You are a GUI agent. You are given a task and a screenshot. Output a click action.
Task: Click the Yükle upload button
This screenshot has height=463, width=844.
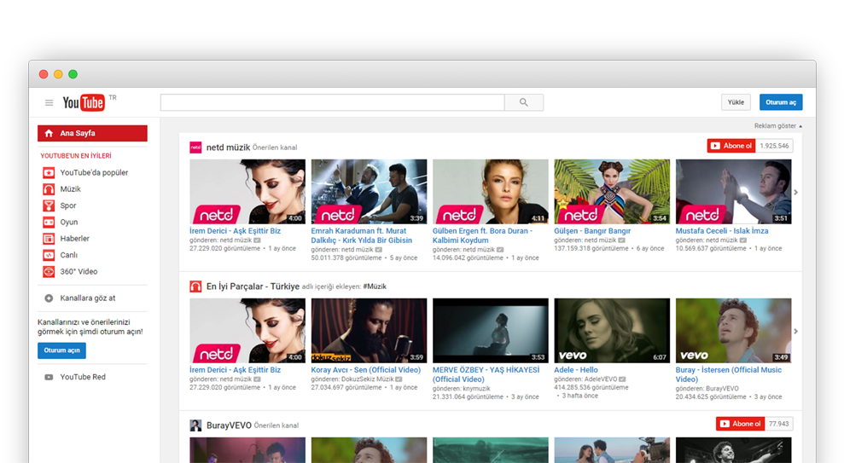pos(735,102)
